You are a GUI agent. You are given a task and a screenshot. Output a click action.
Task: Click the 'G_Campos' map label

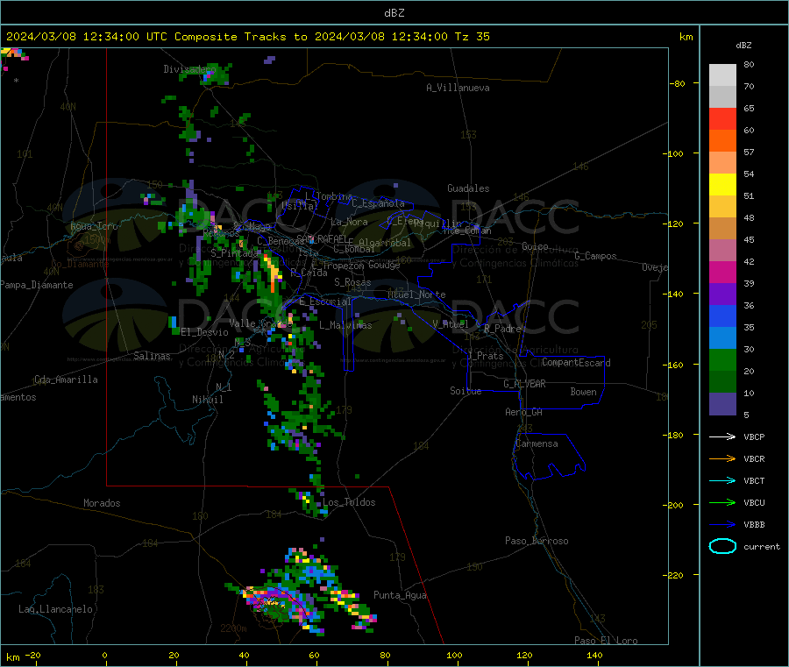click(x=595, y=256)
